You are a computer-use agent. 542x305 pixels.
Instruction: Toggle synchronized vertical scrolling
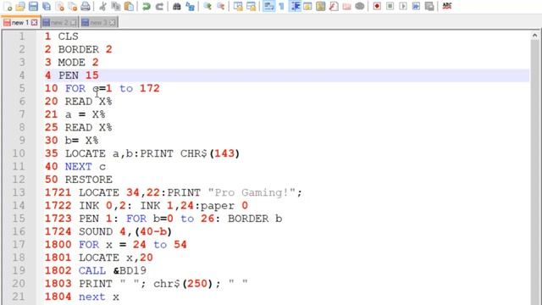[238, 6]
